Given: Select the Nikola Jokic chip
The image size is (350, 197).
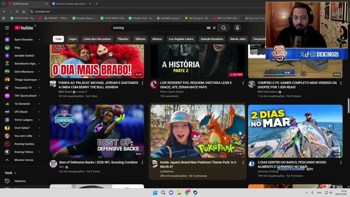Looking at the screenshot, I should [x=238, y=39].
